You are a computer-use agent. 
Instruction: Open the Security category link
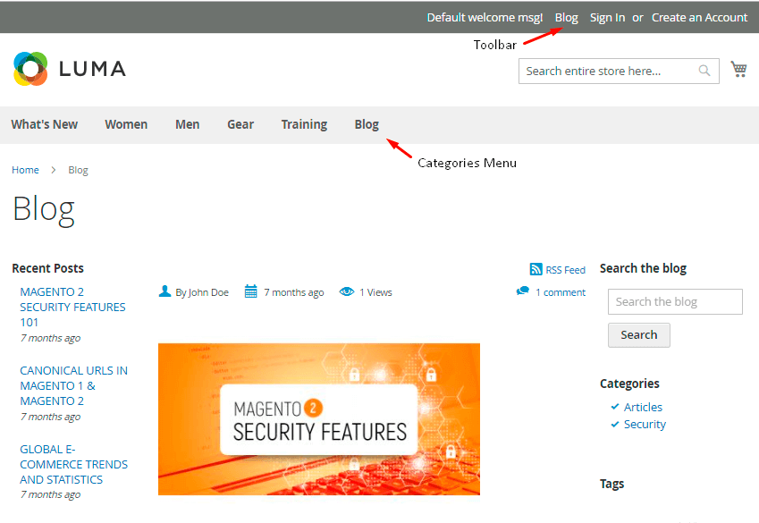click(645, 424)
